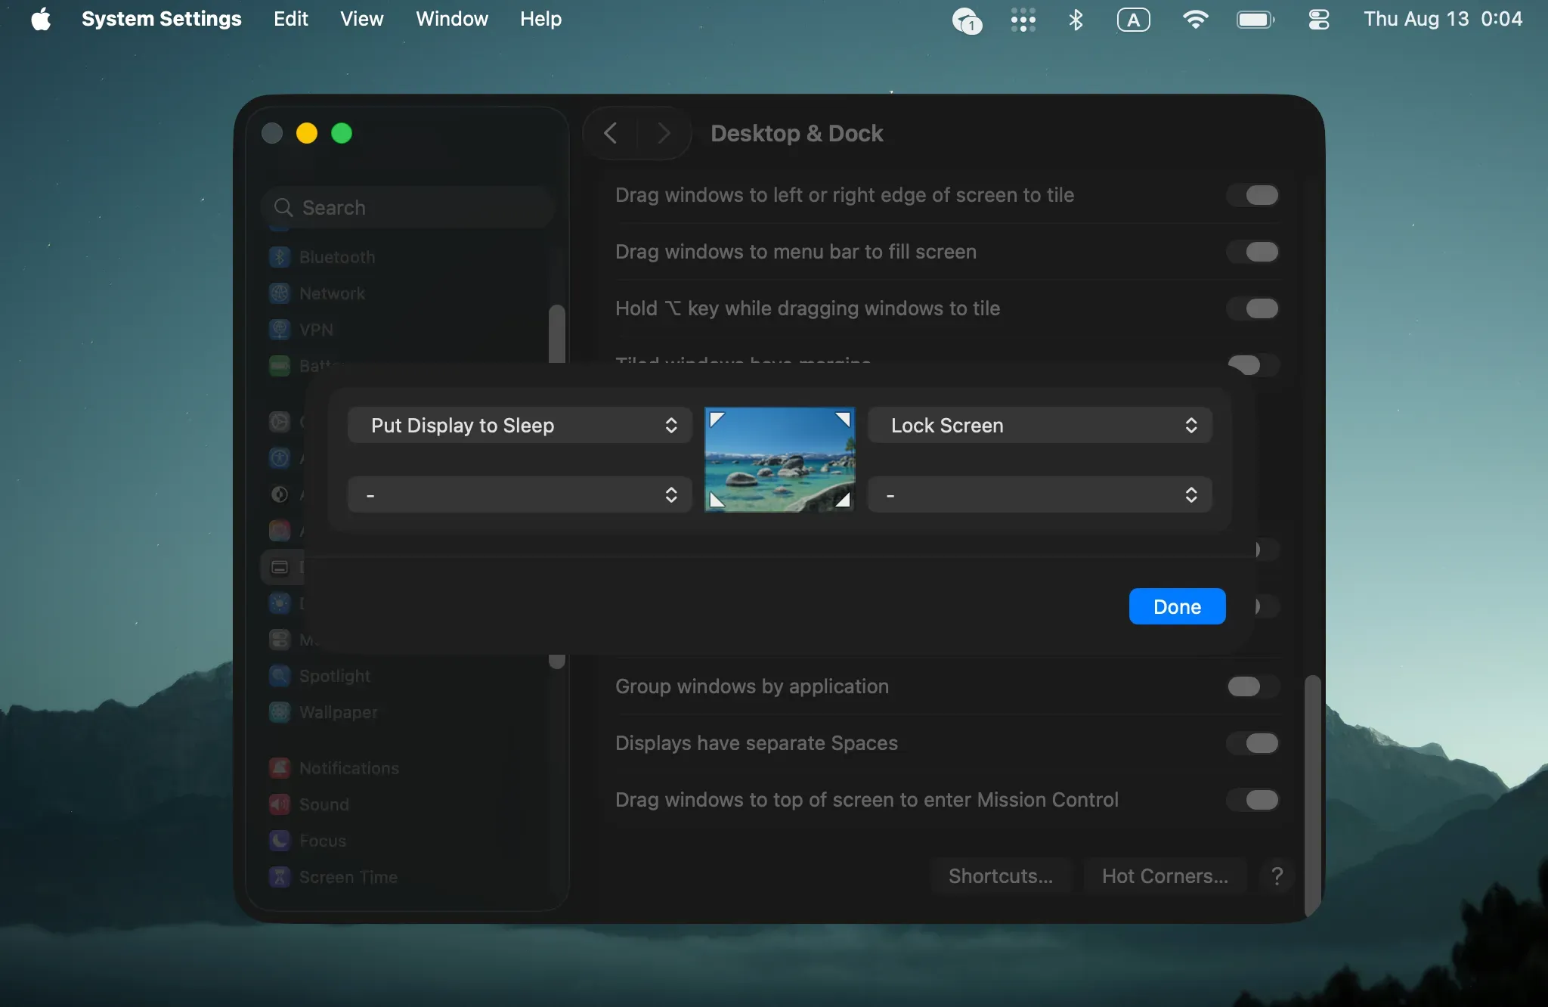
Task: Open the Apple menu
Action: (x=41, y=19)
